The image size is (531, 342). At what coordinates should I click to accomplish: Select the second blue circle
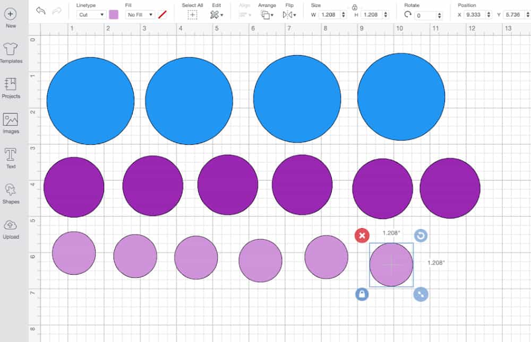click(x=189, y=101)
